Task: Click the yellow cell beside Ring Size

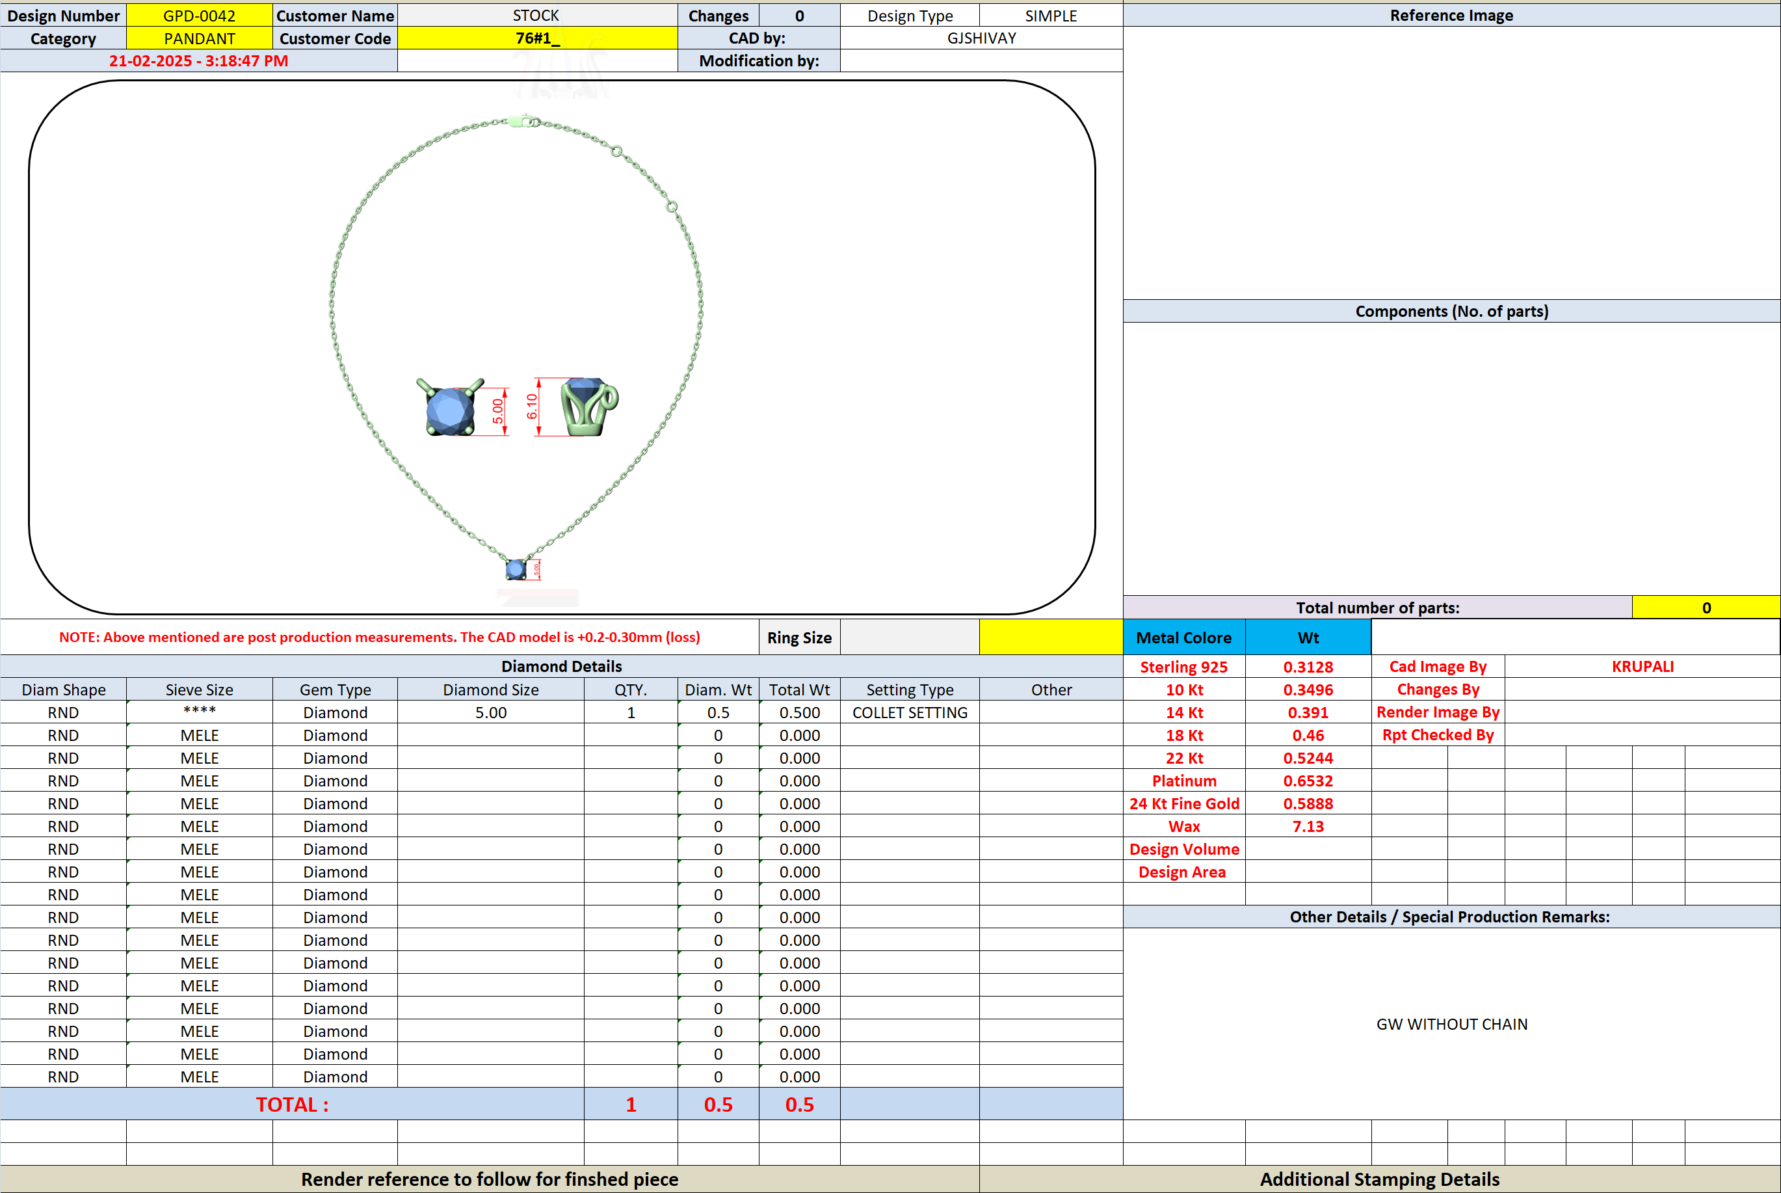Action: pyautogui.click(x=1051, y=637)
